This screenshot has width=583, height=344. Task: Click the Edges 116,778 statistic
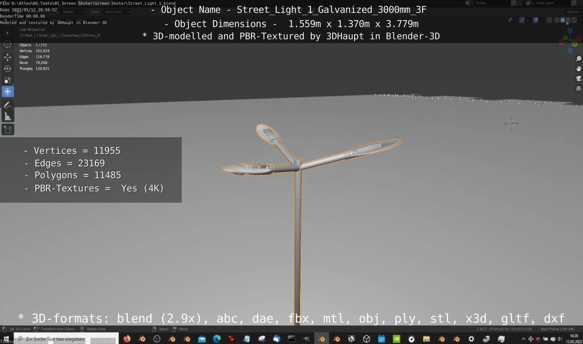tap(34, 57)
